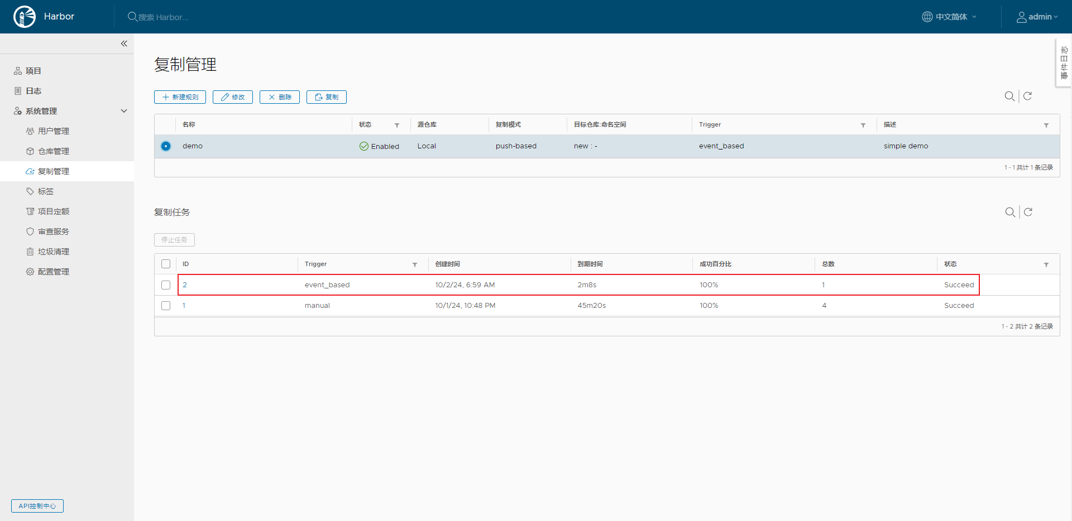Click the simple demo description cell
The width and height of the screenshot is (1072, 521).
[906, 146]
